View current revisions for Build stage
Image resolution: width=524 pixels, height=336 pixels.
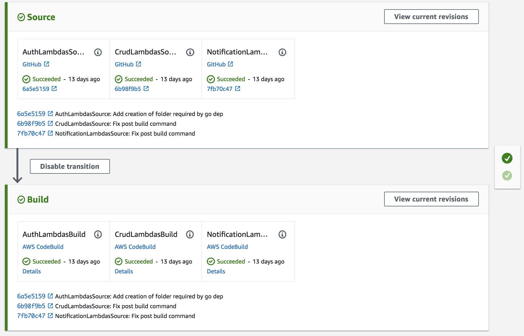[431, 199]
